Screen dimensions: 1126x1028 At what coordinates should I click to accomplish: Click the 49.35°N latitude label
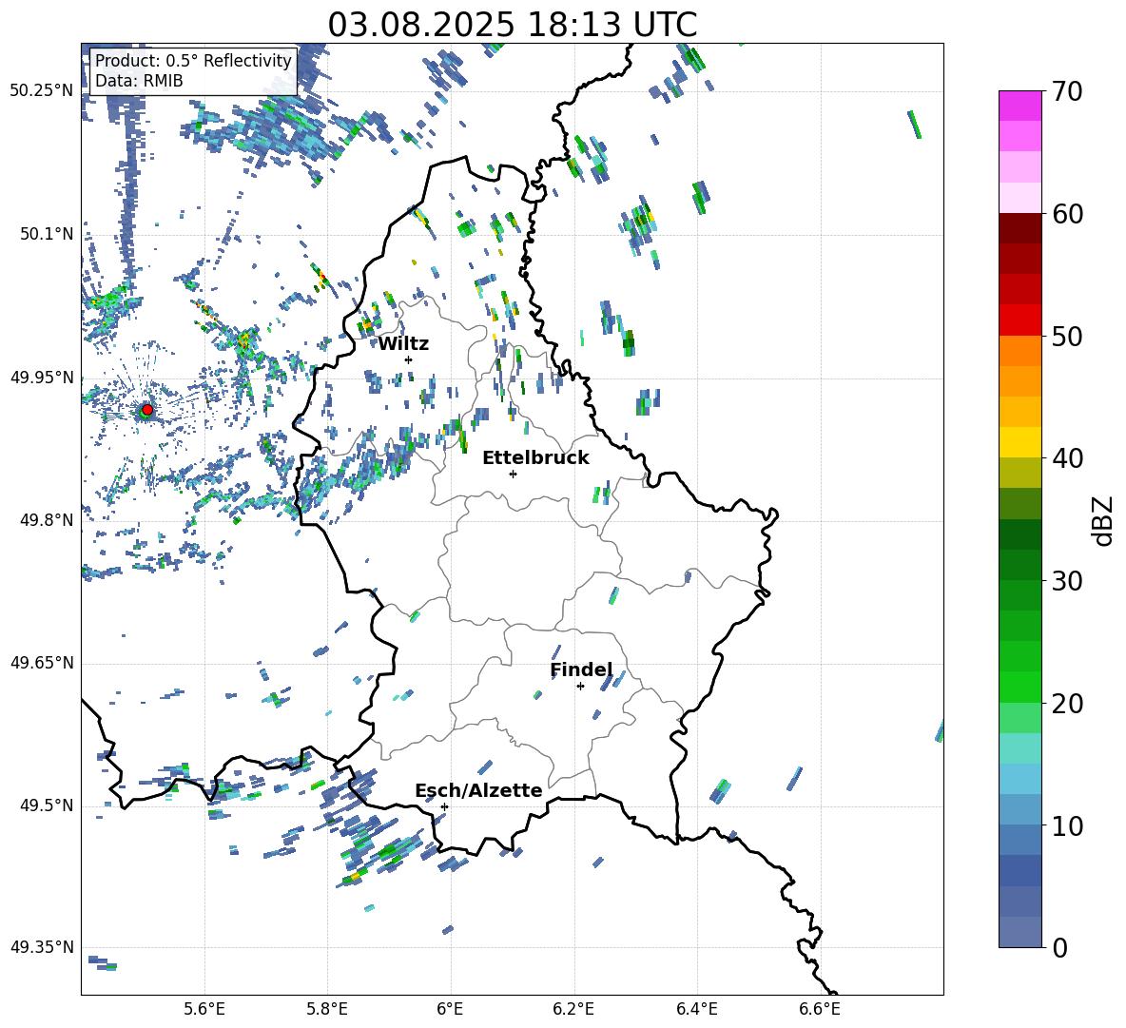coord(42,947)
